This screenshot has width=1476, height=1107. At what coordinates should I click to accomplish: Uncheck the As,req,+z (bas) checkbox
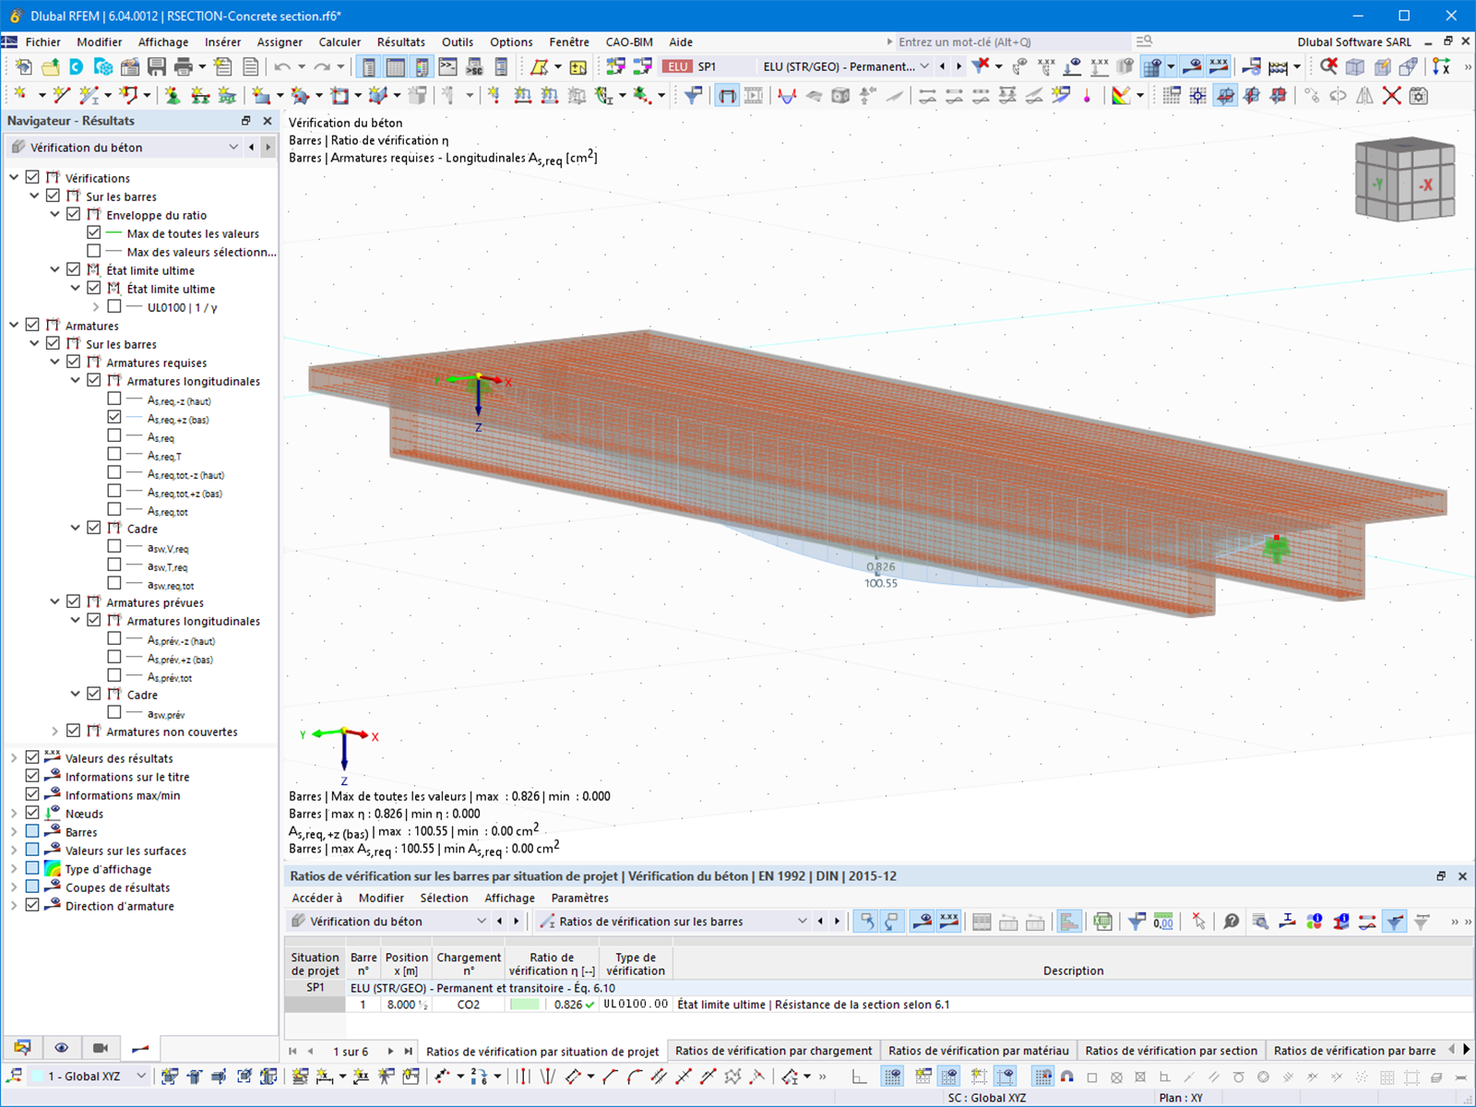coord(114,417)
